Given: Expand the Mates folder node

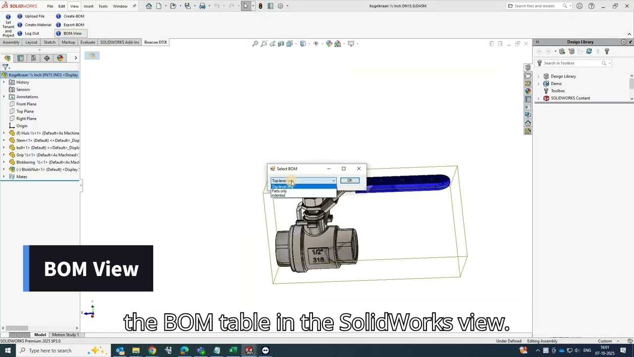Looking at the screenshot, I should (x=4, y=177).
